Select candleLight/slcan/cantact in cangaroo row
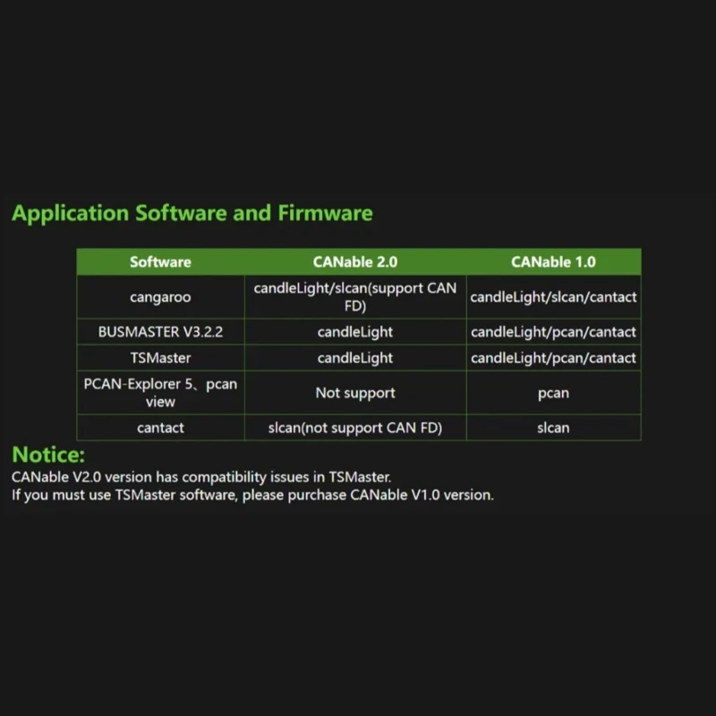This screenshot has width=716, height=716. click(553, 297)
